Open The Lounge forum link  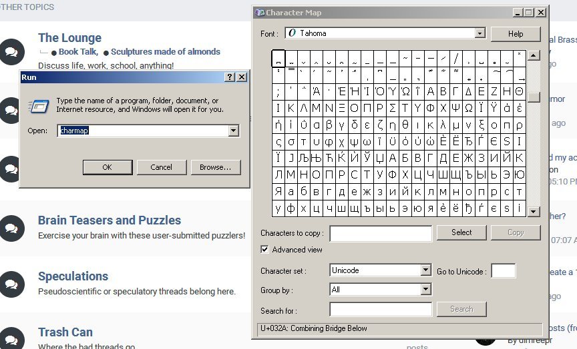tap(70, 38)
